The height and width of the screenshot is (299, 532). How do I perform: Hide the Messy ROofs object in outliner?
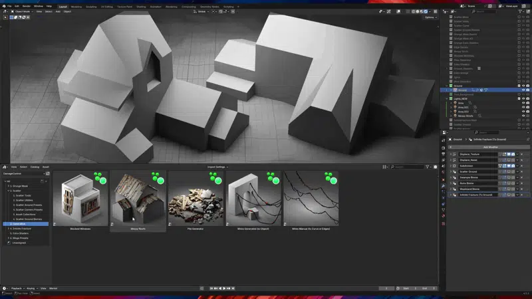(x=523, y=116)
